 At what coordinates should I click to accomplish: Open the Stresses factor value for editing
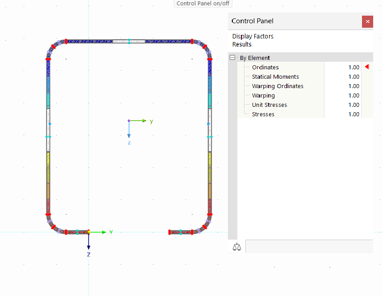coord(354,114)
